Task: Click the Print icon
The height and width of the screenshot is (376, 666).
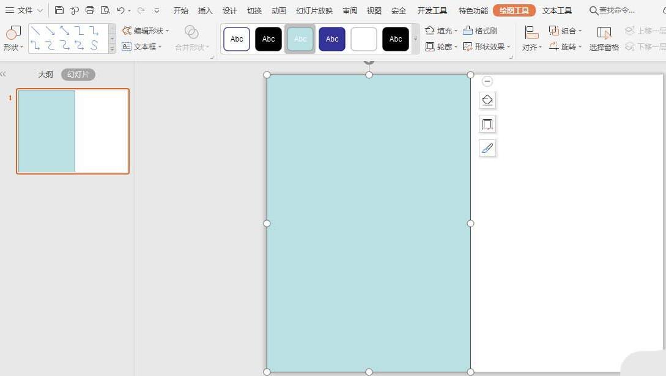Action: (90, 10)
